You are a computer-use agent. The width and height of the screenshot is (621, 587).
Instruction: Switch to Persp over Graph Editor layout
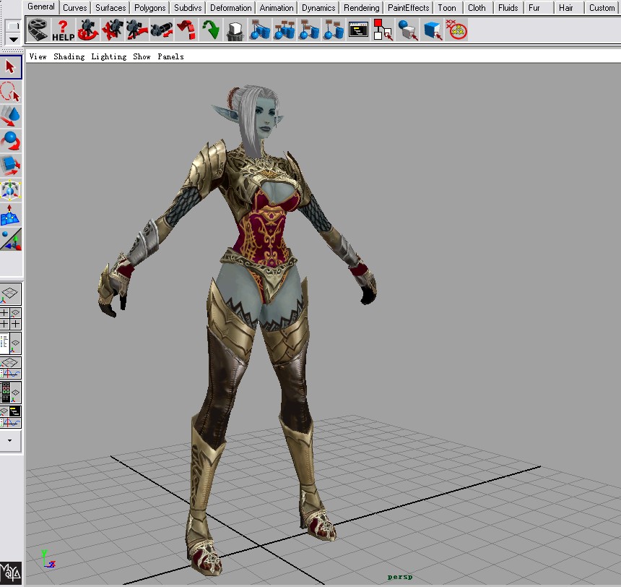tap(11, 368)
